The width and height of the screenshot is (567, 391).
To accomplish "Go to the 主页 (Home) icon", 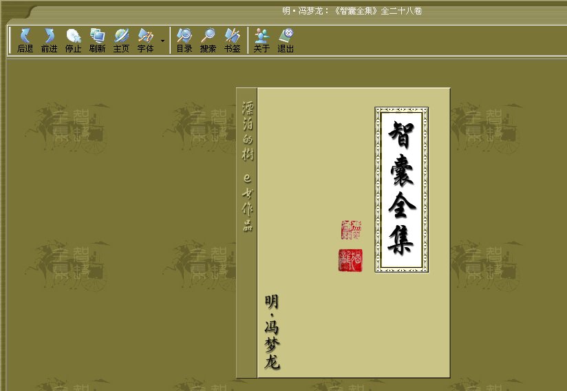I will 122,41.
